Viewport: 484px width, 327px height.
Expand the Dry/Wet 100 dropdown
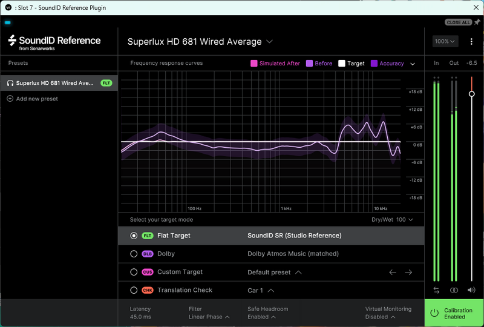392,219
